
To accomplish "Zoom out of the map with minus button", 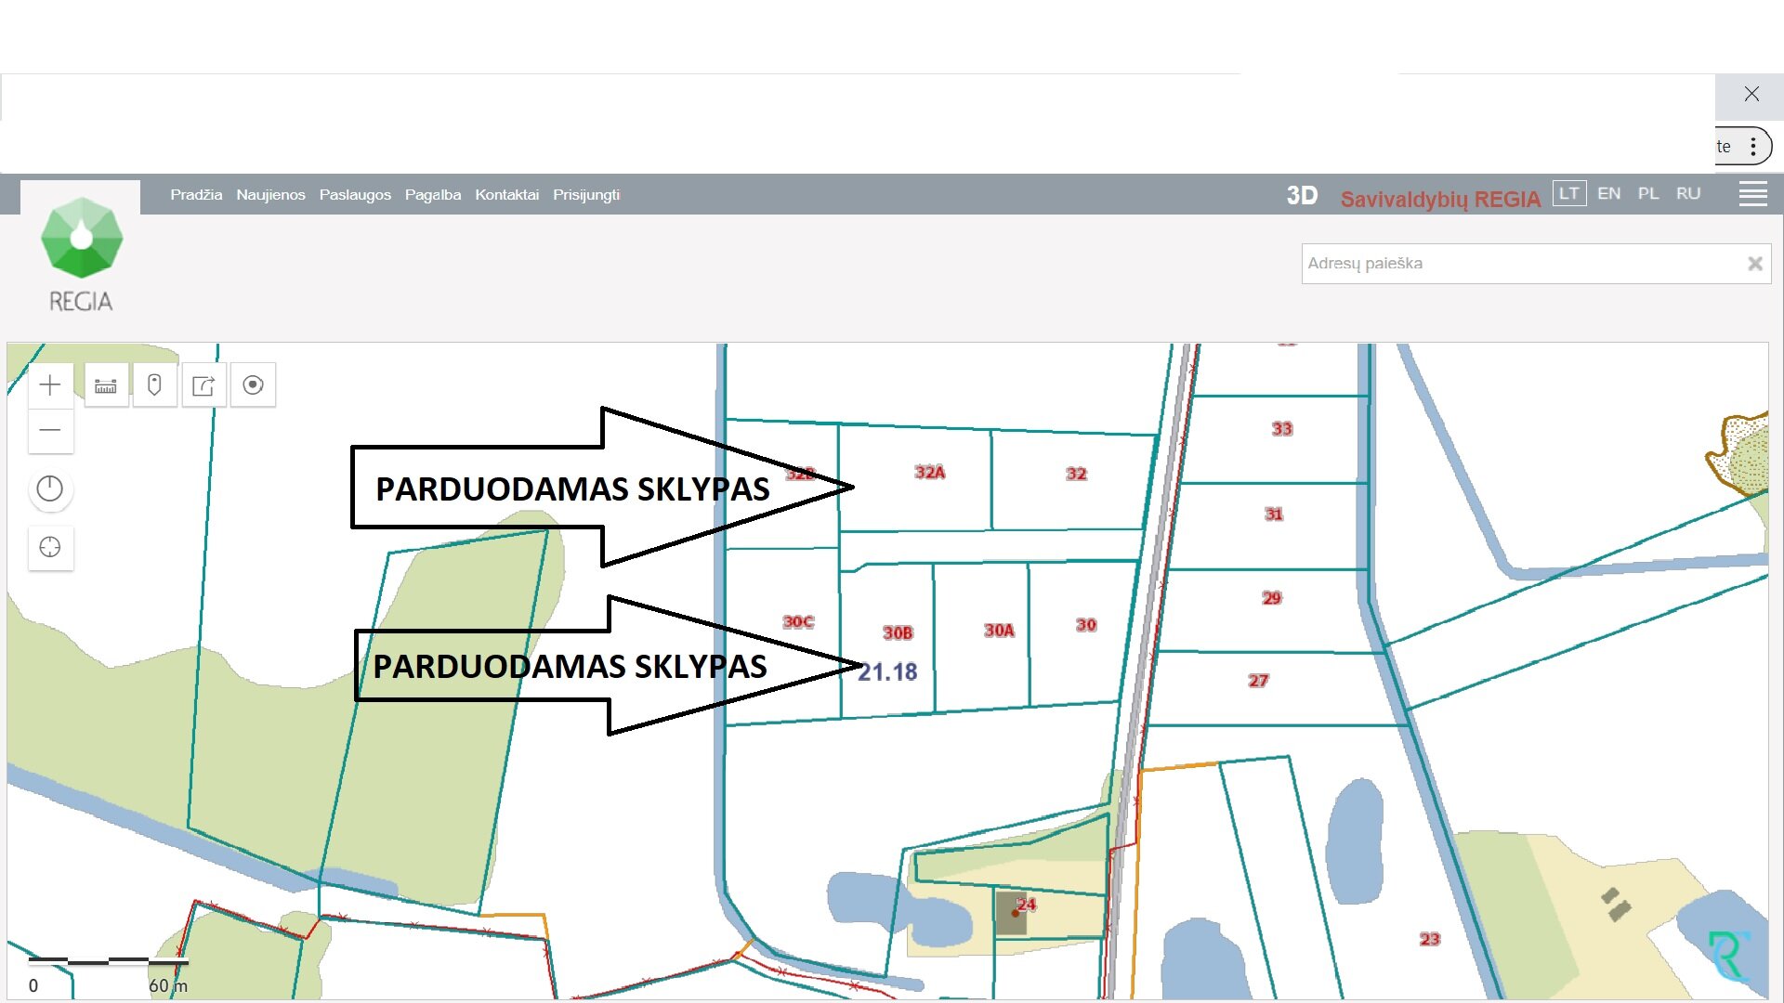I will [50, 430].
